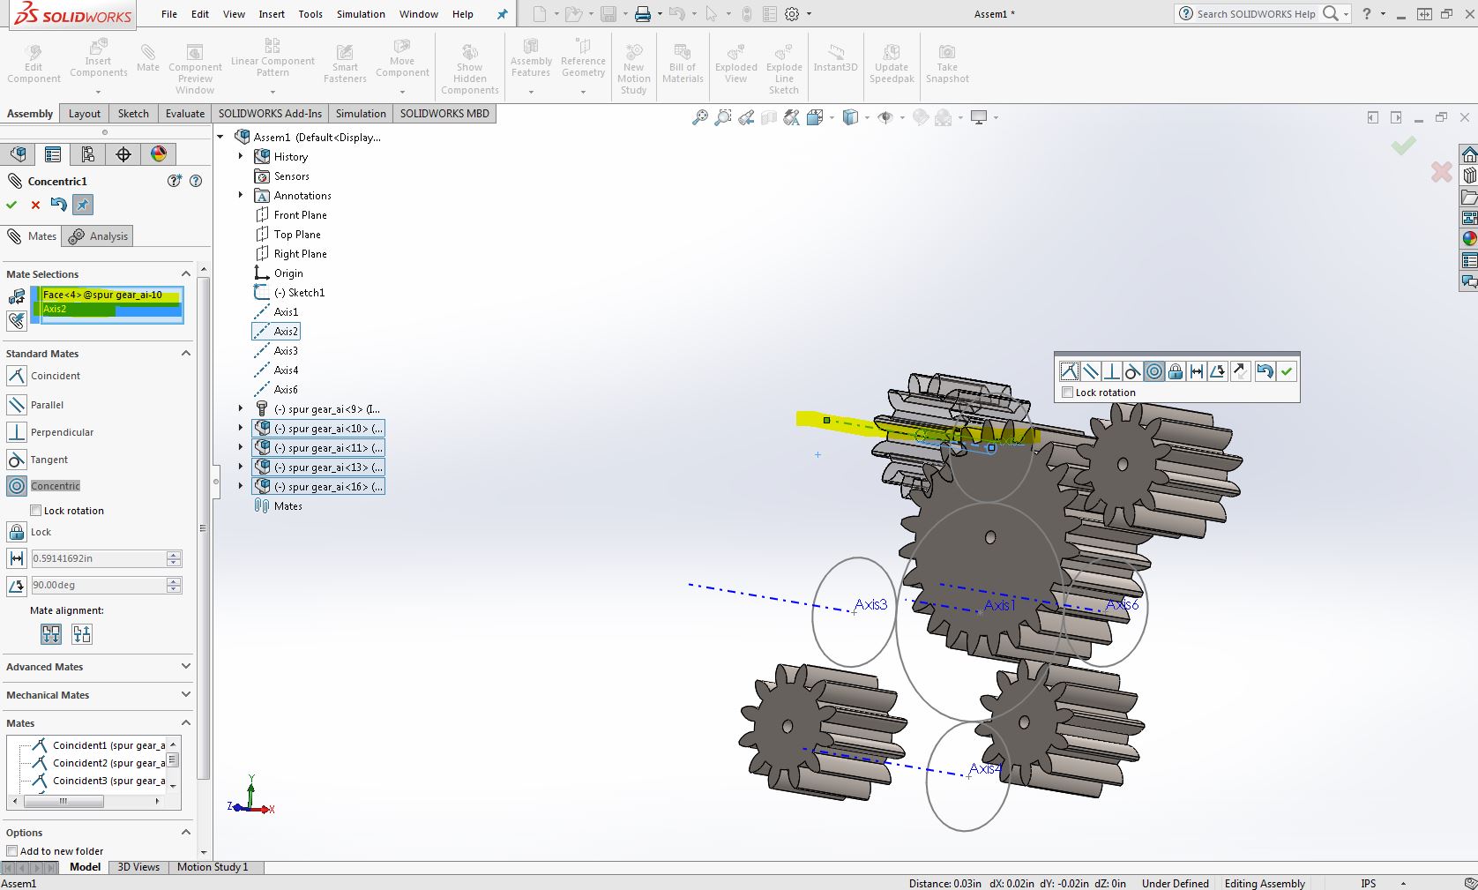This screenshot has width=1478, height=890.
Task: Switch to the Sketch tab
Action: tap(133, 114)
